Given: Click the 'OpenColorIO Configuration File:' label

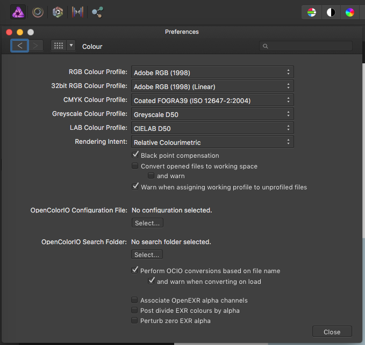Looking at the screenshot, I should pyautogui.click(x=79, y=210).
